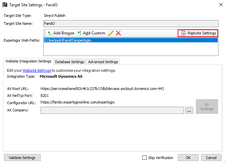The height and width of the screenshot is (163, 225).
Task: Switch to the Database Settings tab
Action: 69,62
